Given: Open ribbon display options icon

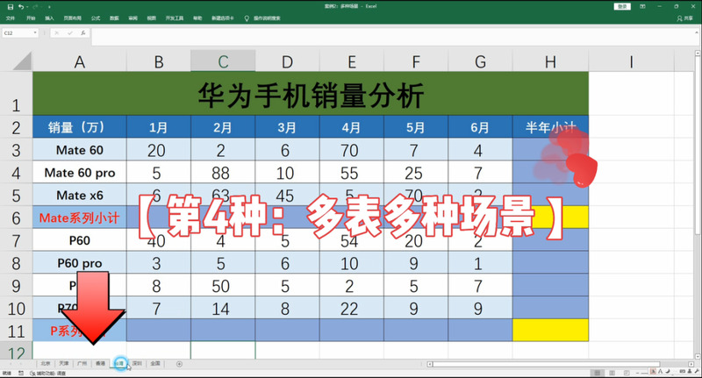Looking at the screenshot, I should pos(642,6).
